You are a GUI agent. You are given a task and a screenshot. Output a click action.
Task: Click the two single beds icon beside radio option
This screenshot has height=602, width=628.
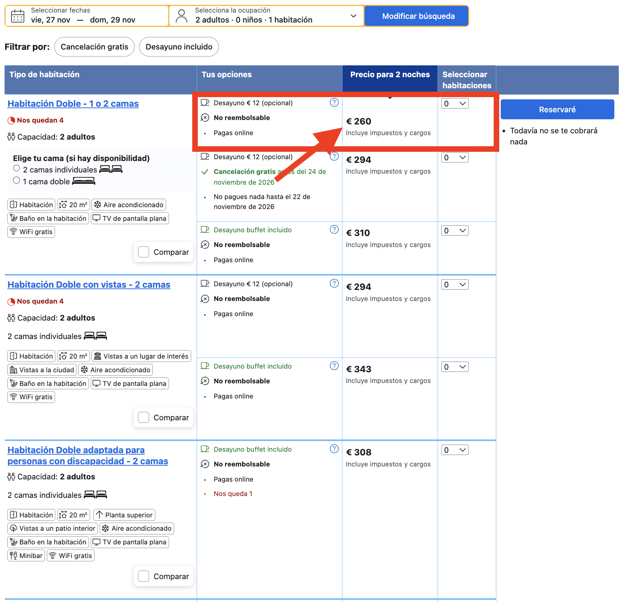[x=111, y=169]
